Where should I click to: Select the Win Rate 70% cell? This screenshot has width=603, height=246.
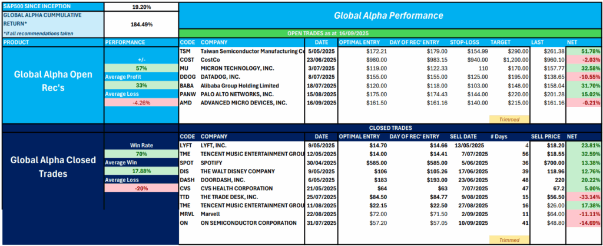(x=141, y=154)
